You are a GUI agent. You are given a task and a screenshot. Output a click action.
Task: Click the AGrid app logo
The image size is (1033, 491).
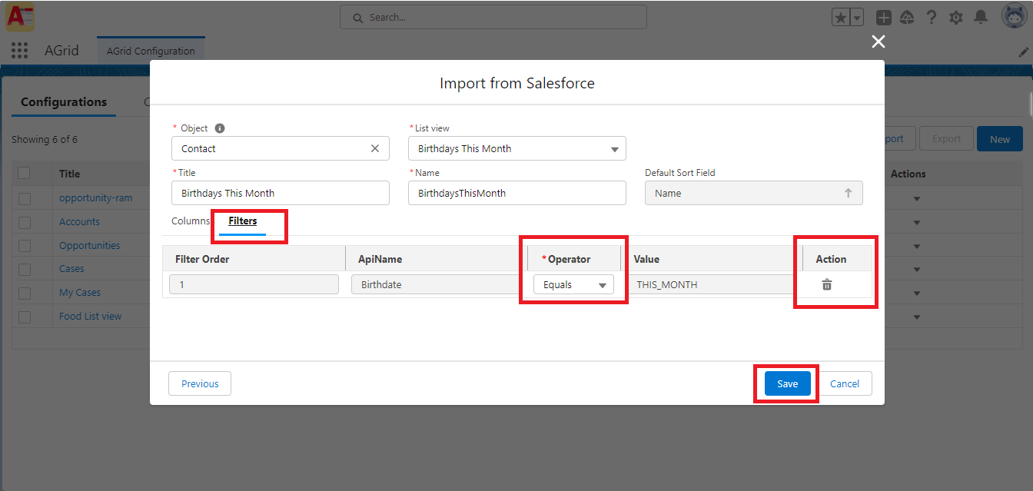[19, 16]
